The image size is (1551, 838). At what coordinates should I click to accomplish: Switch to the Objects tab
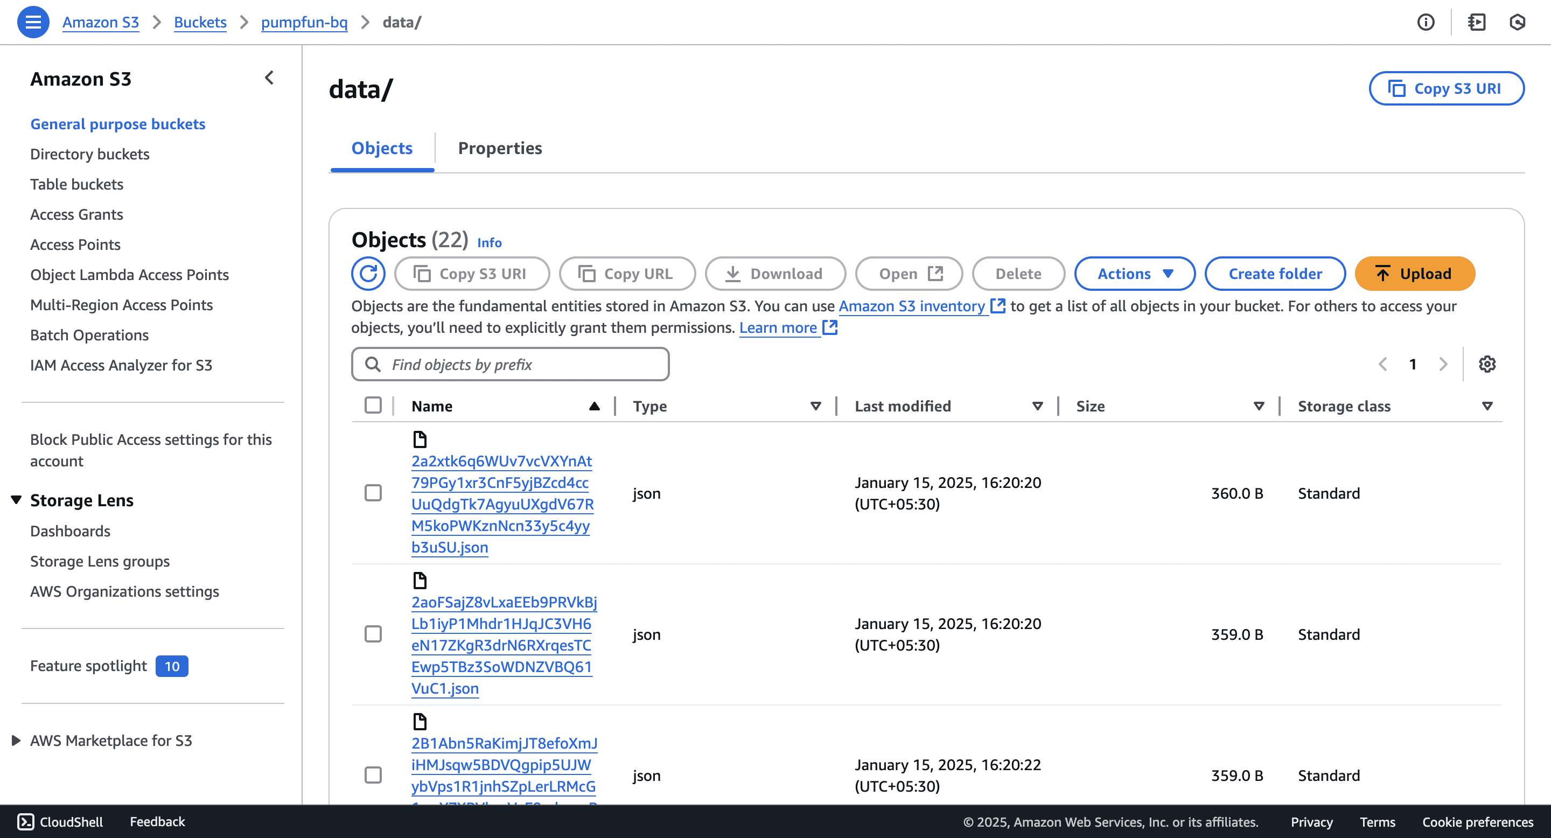(x=382, y=148)
